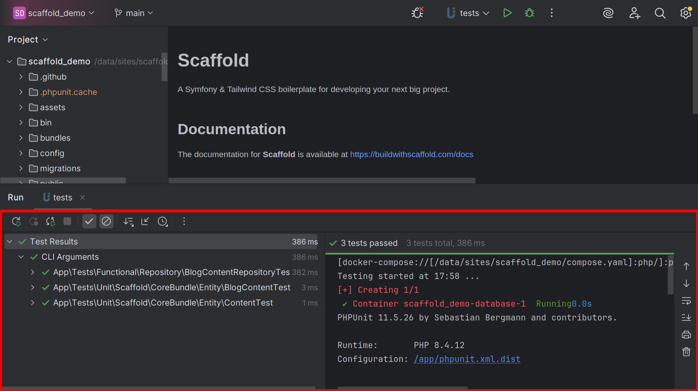Screen dimensions: 698x391
Task: Toggle Show Ignored tests filter
Action: (x=106, y=222)
